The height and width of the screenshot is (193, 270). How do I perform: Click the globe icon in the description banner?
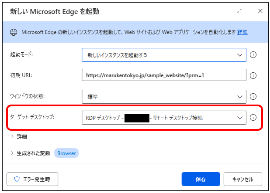coord(14,32)
